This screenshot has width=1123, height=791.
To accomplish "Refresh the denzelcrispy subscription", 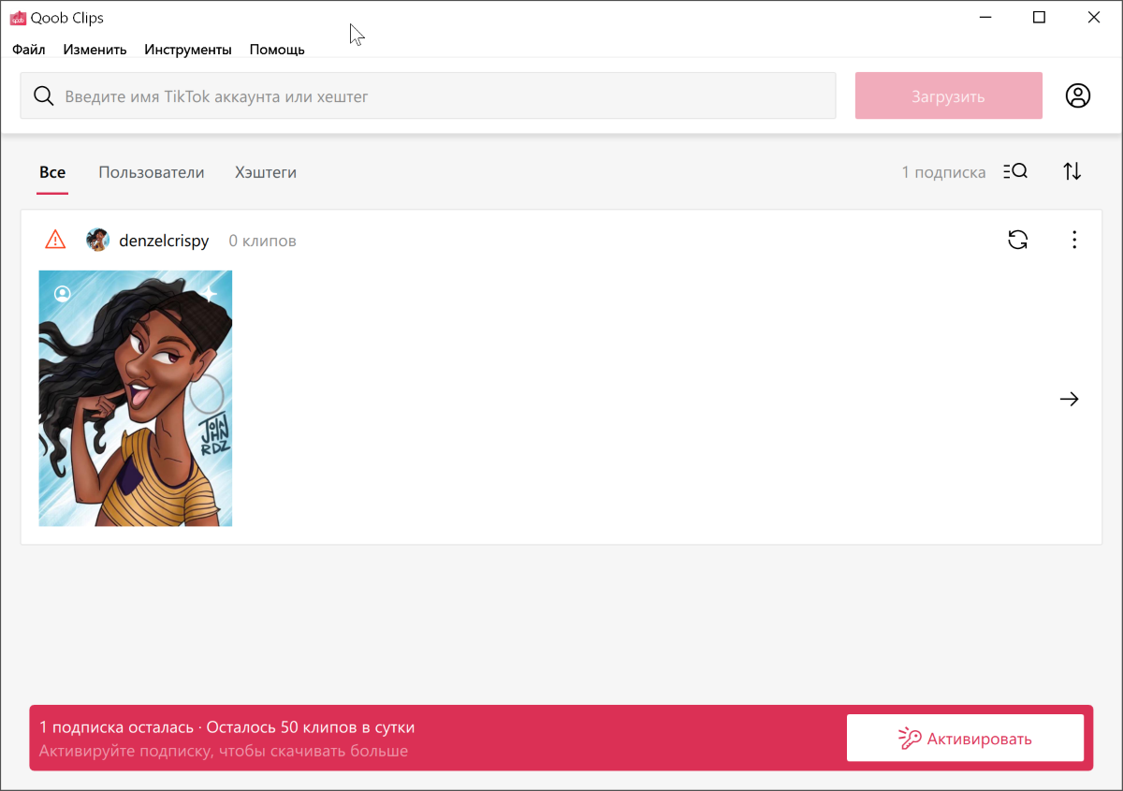I will click(x=1018, y=240).
